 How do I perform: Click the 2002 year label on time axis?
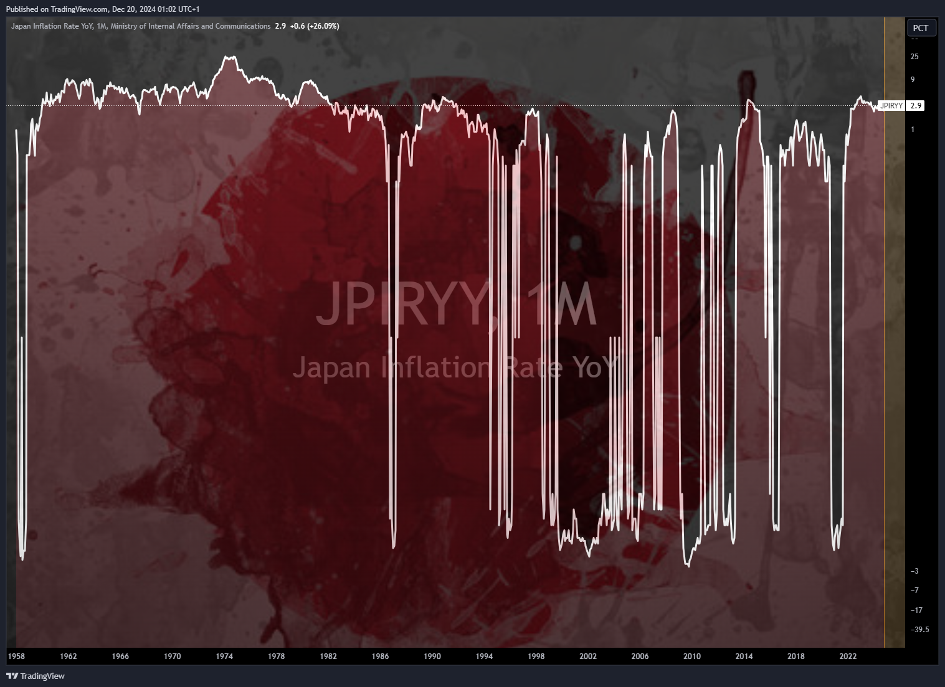pos(588,656)
